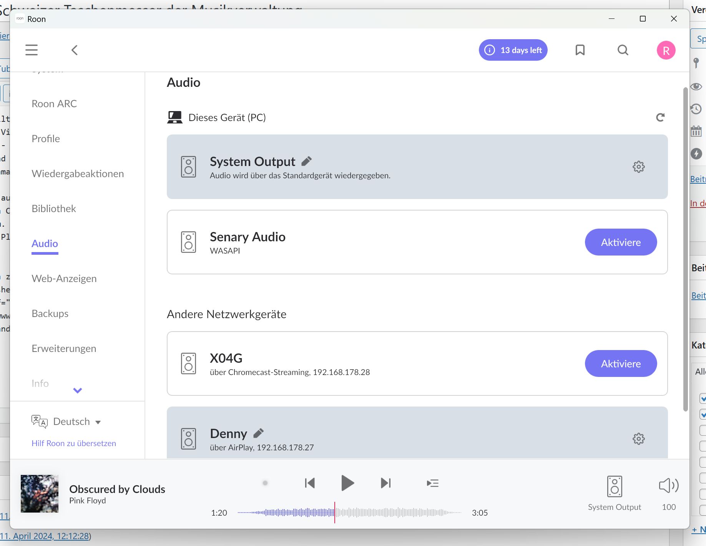The width and height of the screenshot is (706, 546).
Task: Select the Audio settings tab
Action: [45, 244]
